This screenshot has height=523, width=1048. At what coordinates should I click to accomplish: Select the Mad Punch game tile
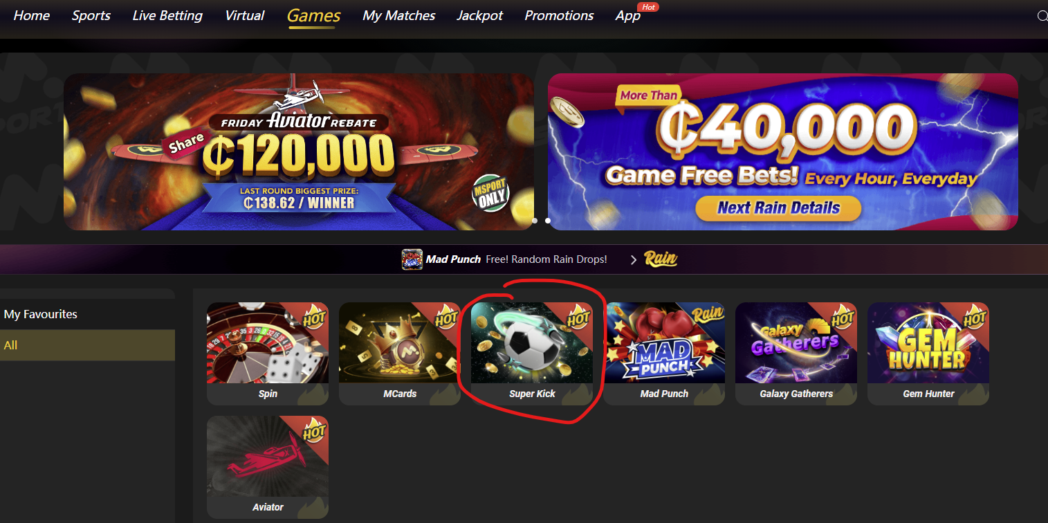click(x=664, y=354)
